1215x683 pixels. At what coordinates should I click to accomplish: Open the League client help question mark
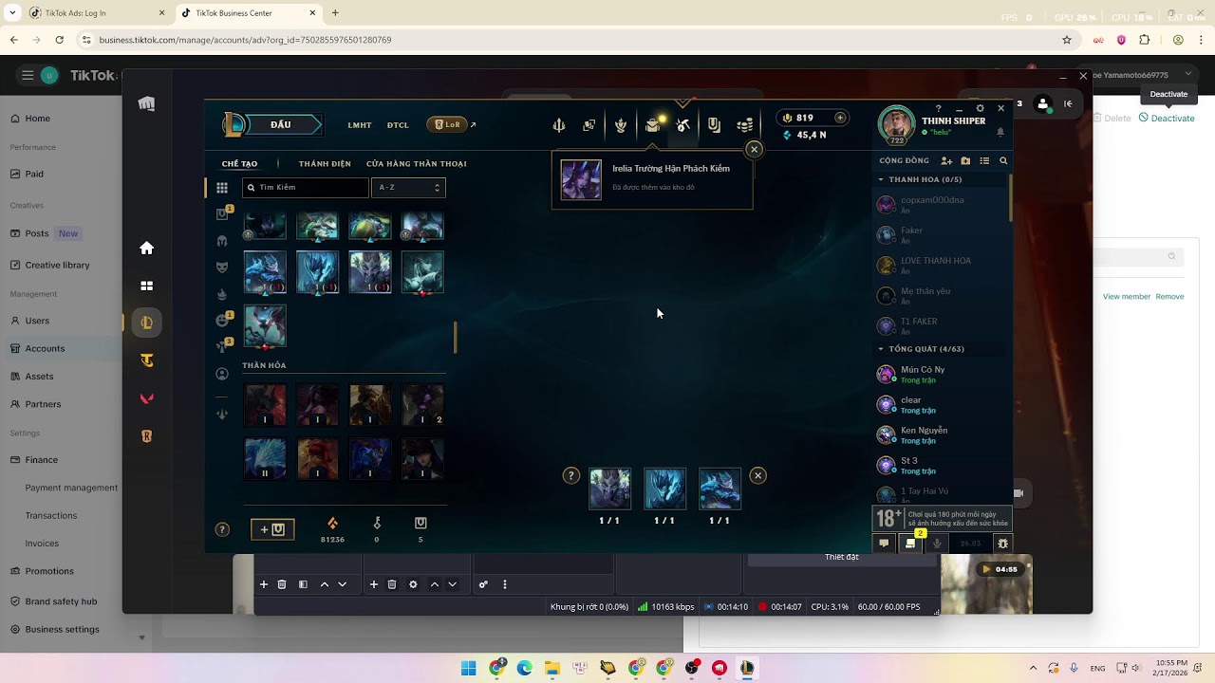[939, 108]
